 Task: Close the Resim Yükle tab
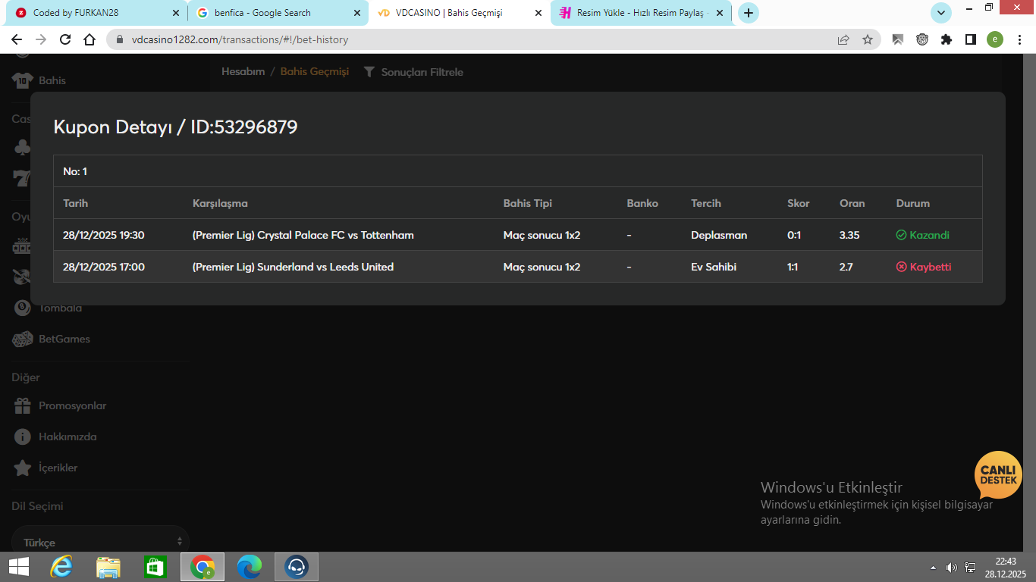coord(720,13)
